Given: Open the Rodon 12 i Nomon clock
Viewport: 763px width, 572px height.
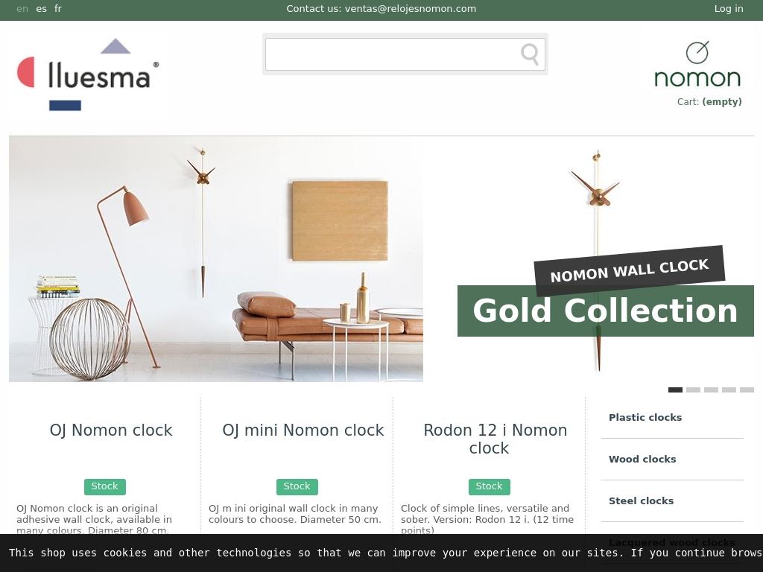Looking at the screenshot, I should pyautogui.click(x=495, y=439).
